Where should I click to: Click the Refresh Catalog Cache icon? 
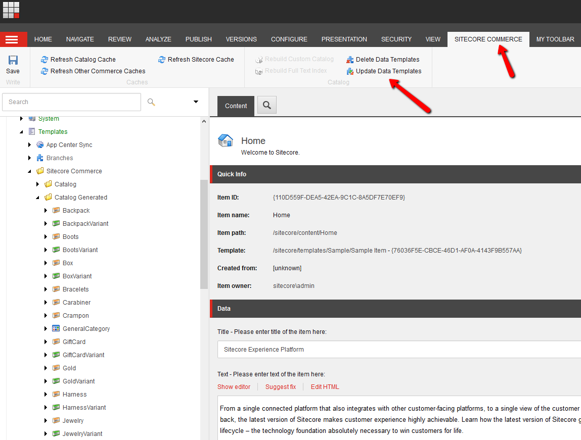[44, 60]
